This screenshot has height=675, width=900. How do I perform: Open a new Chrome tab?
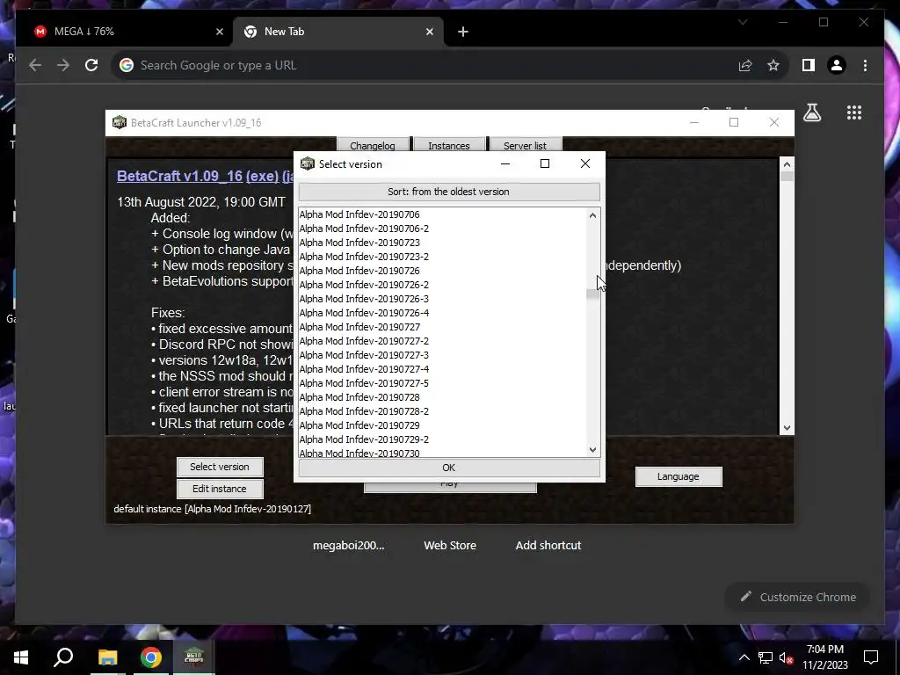pyautogui.click(x=463, y=33)
